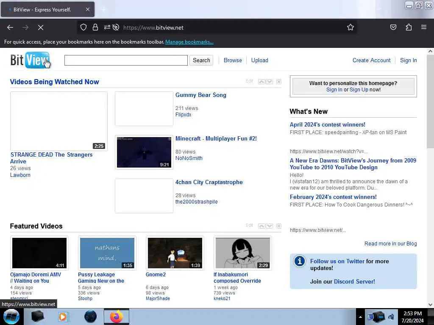
Task: Click Read more in our Blog
Action: pyautogui.click(x=390, y=243)
